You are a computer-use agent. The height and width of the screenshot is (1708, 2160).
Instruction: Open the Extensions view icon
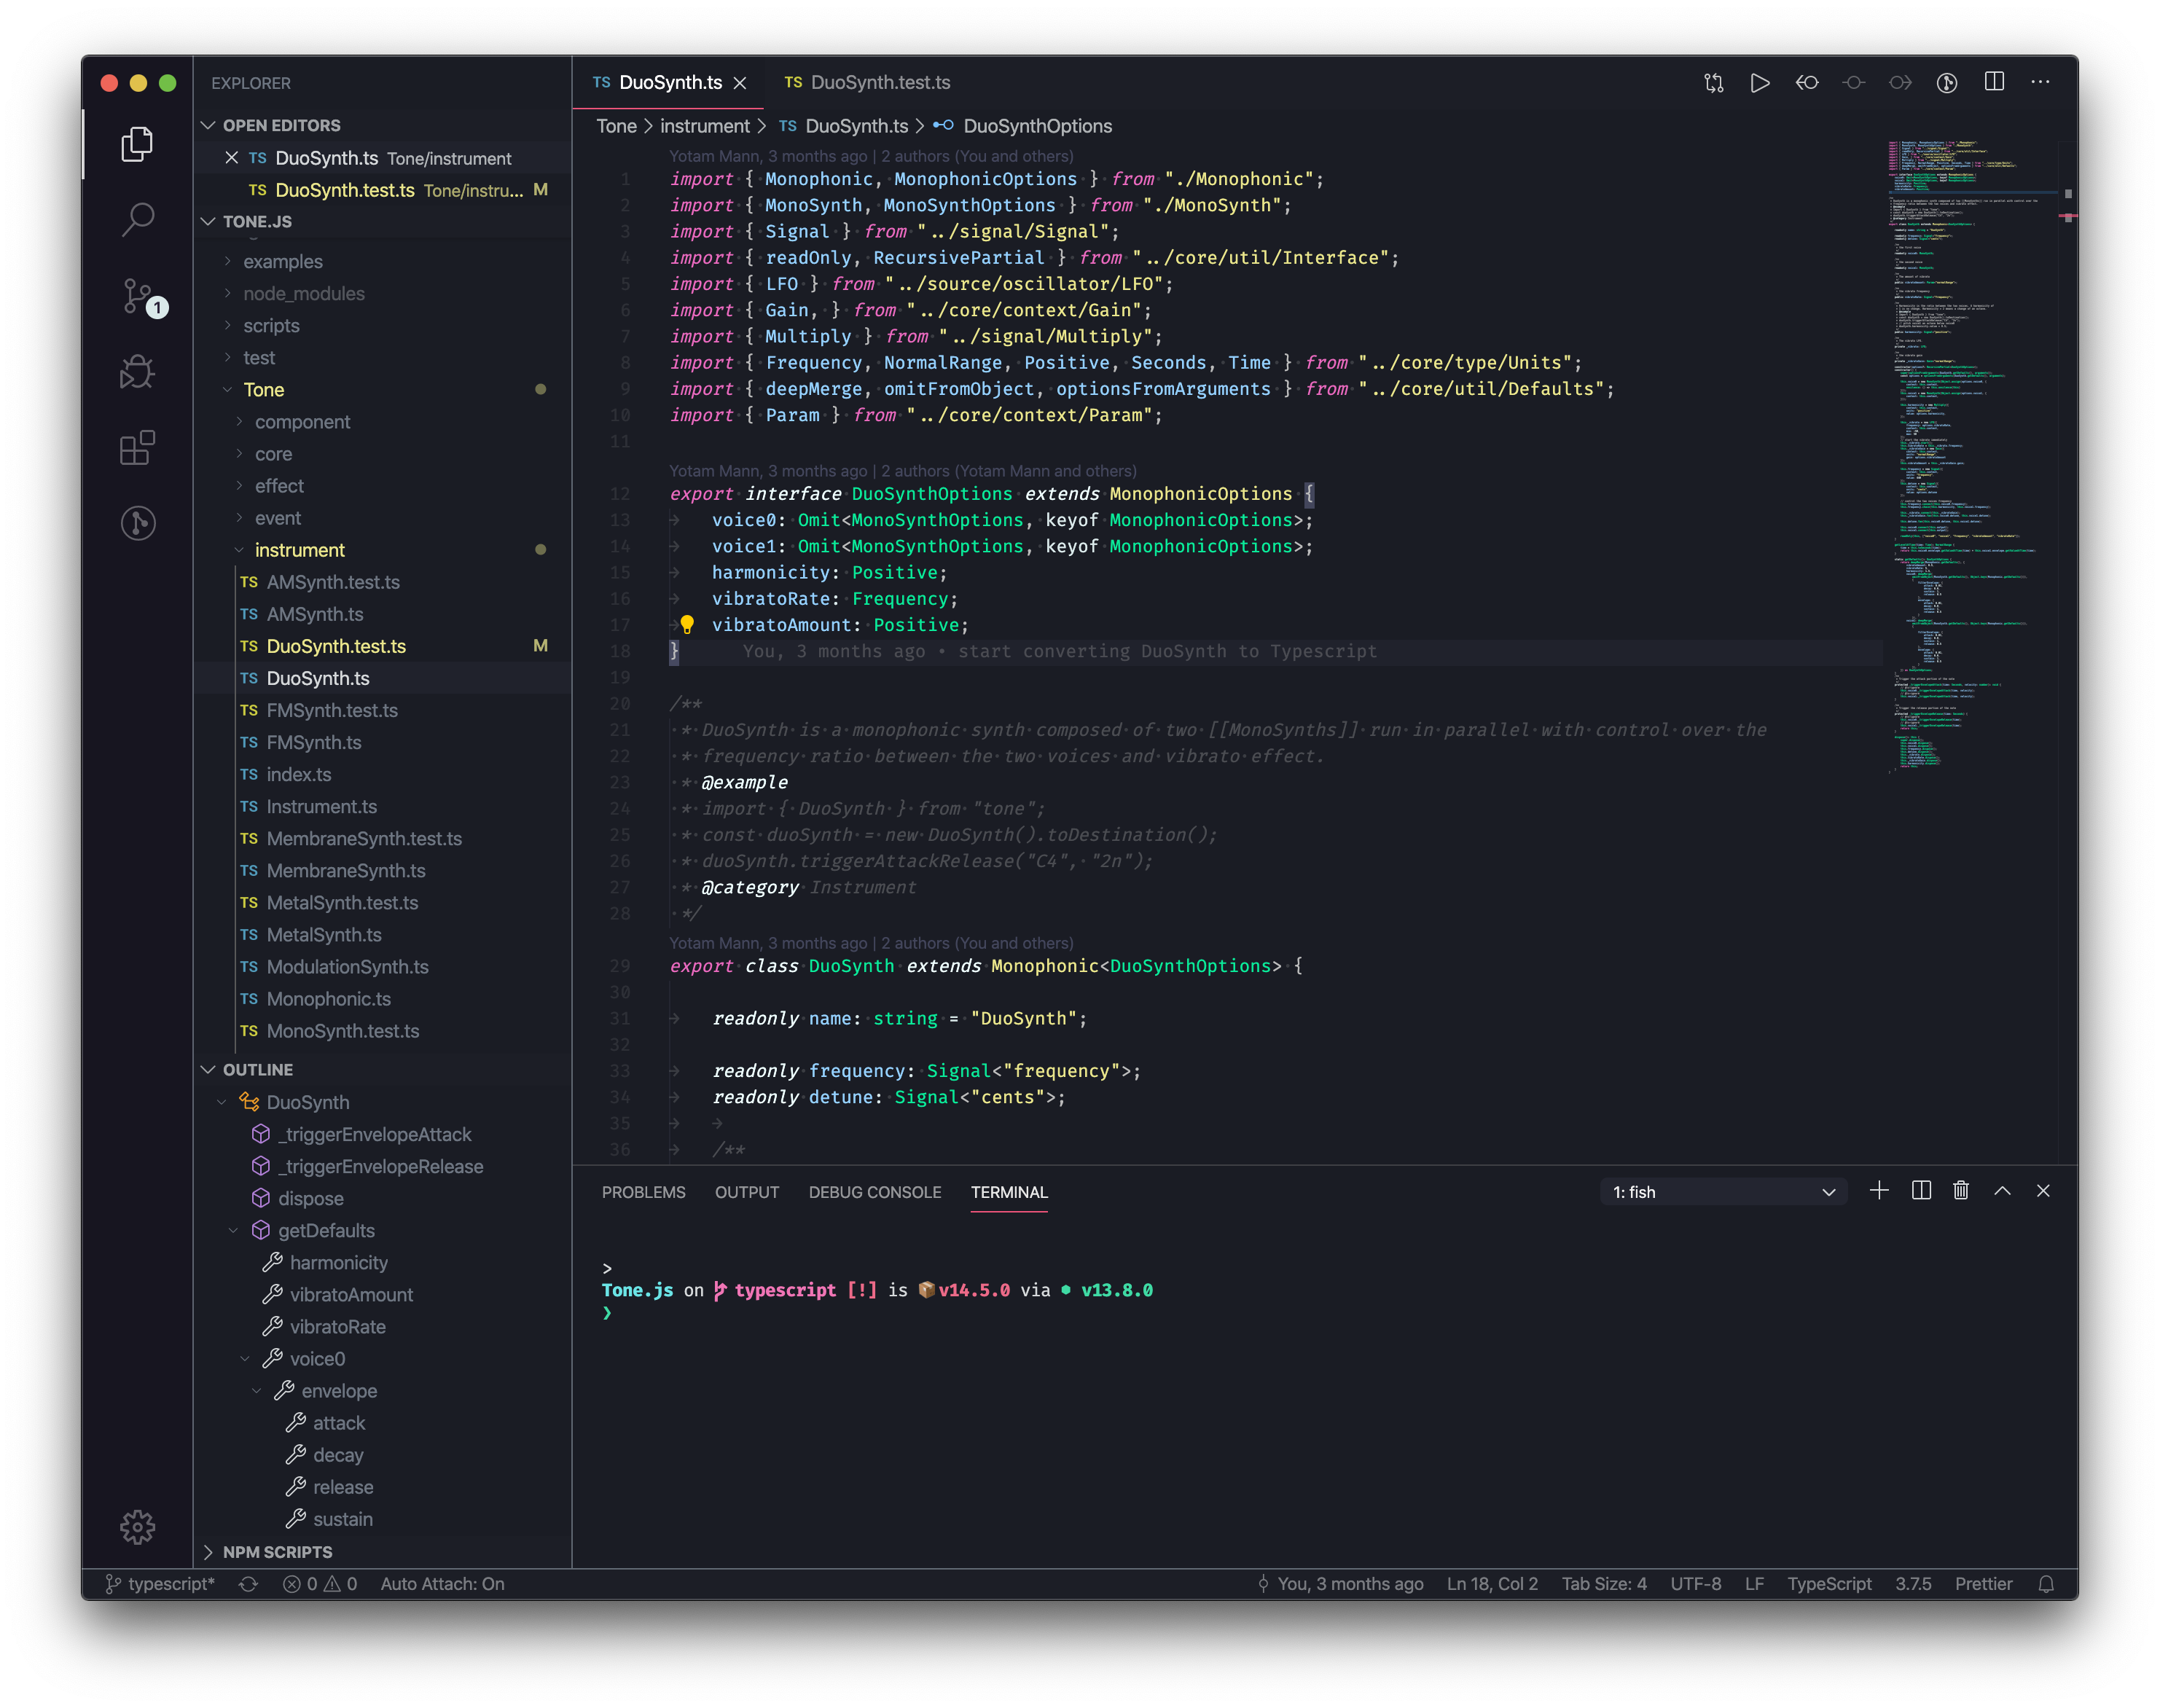click(x=138, y=448)
